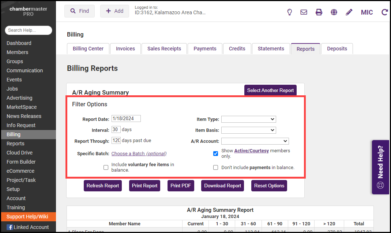Open the Deposits tab
This screenshot has height=233, width=391.
click(x=337, y=49)
